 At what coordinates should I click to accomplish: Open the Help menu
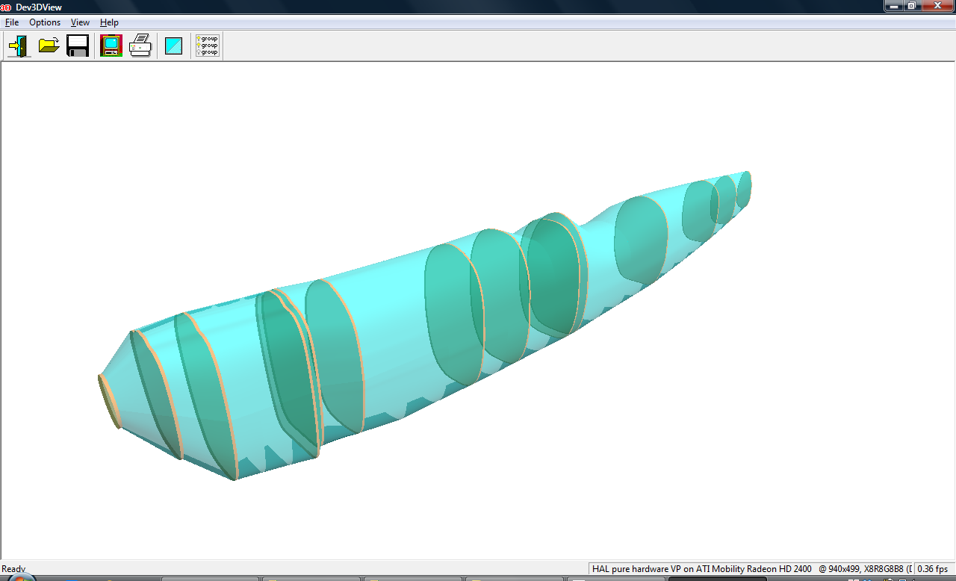[x=109, y=22]
